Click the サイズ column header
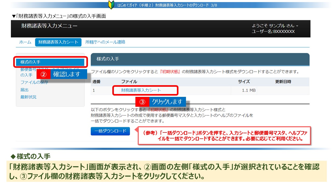332x187 pixels. (x=244, y=82)
